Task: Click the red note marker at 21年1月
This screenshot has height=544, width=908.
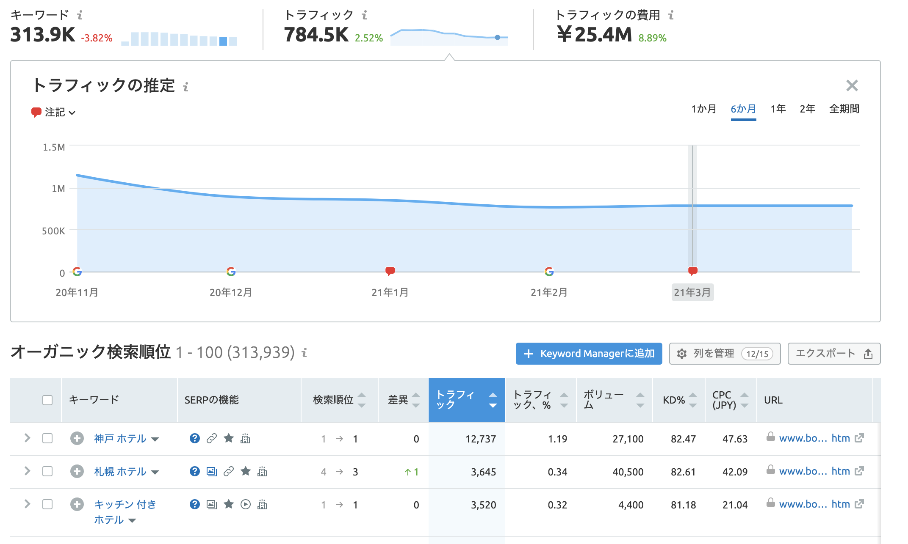Action: point(390,271)
